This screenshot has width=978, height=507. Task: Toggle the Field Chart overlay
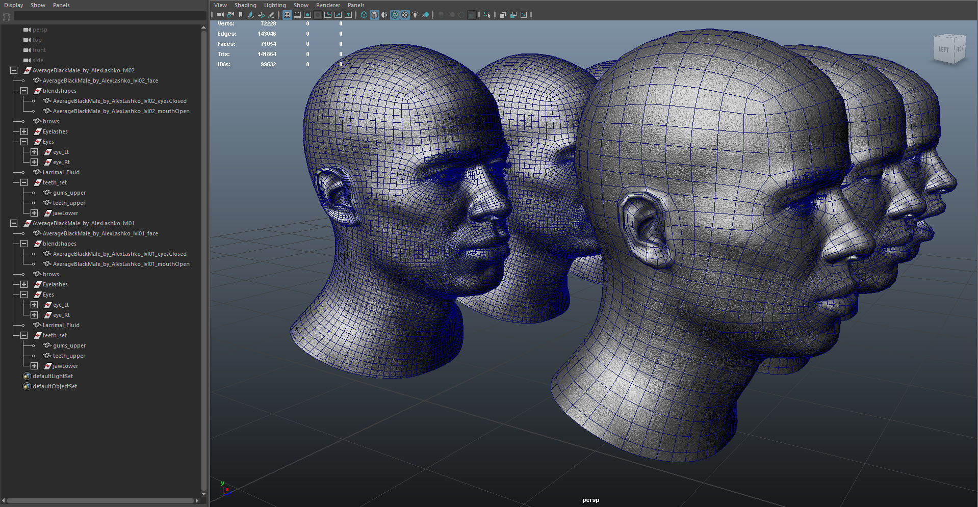[328, 15]
